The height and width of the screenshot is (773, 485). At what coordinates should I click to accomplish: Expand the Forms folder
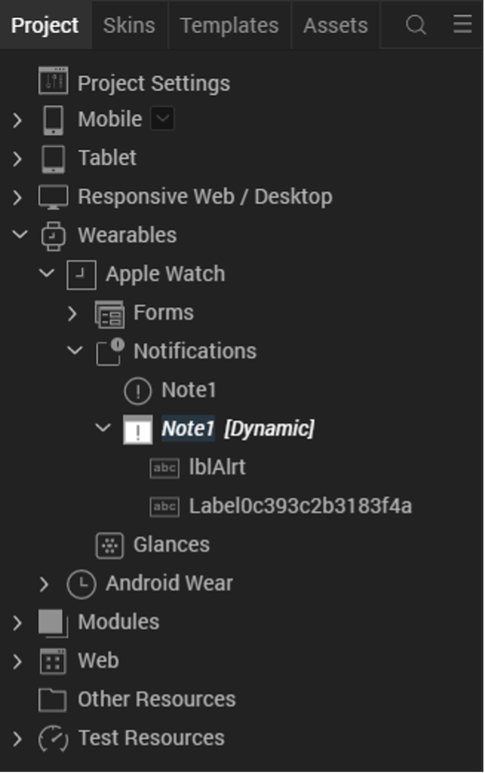coord(72,313)
